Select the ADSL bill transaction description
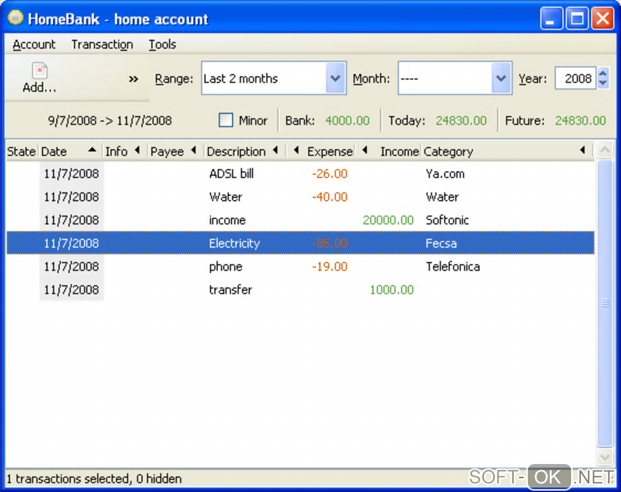Viewport: 621px width, 492px height. click(232, 174)
